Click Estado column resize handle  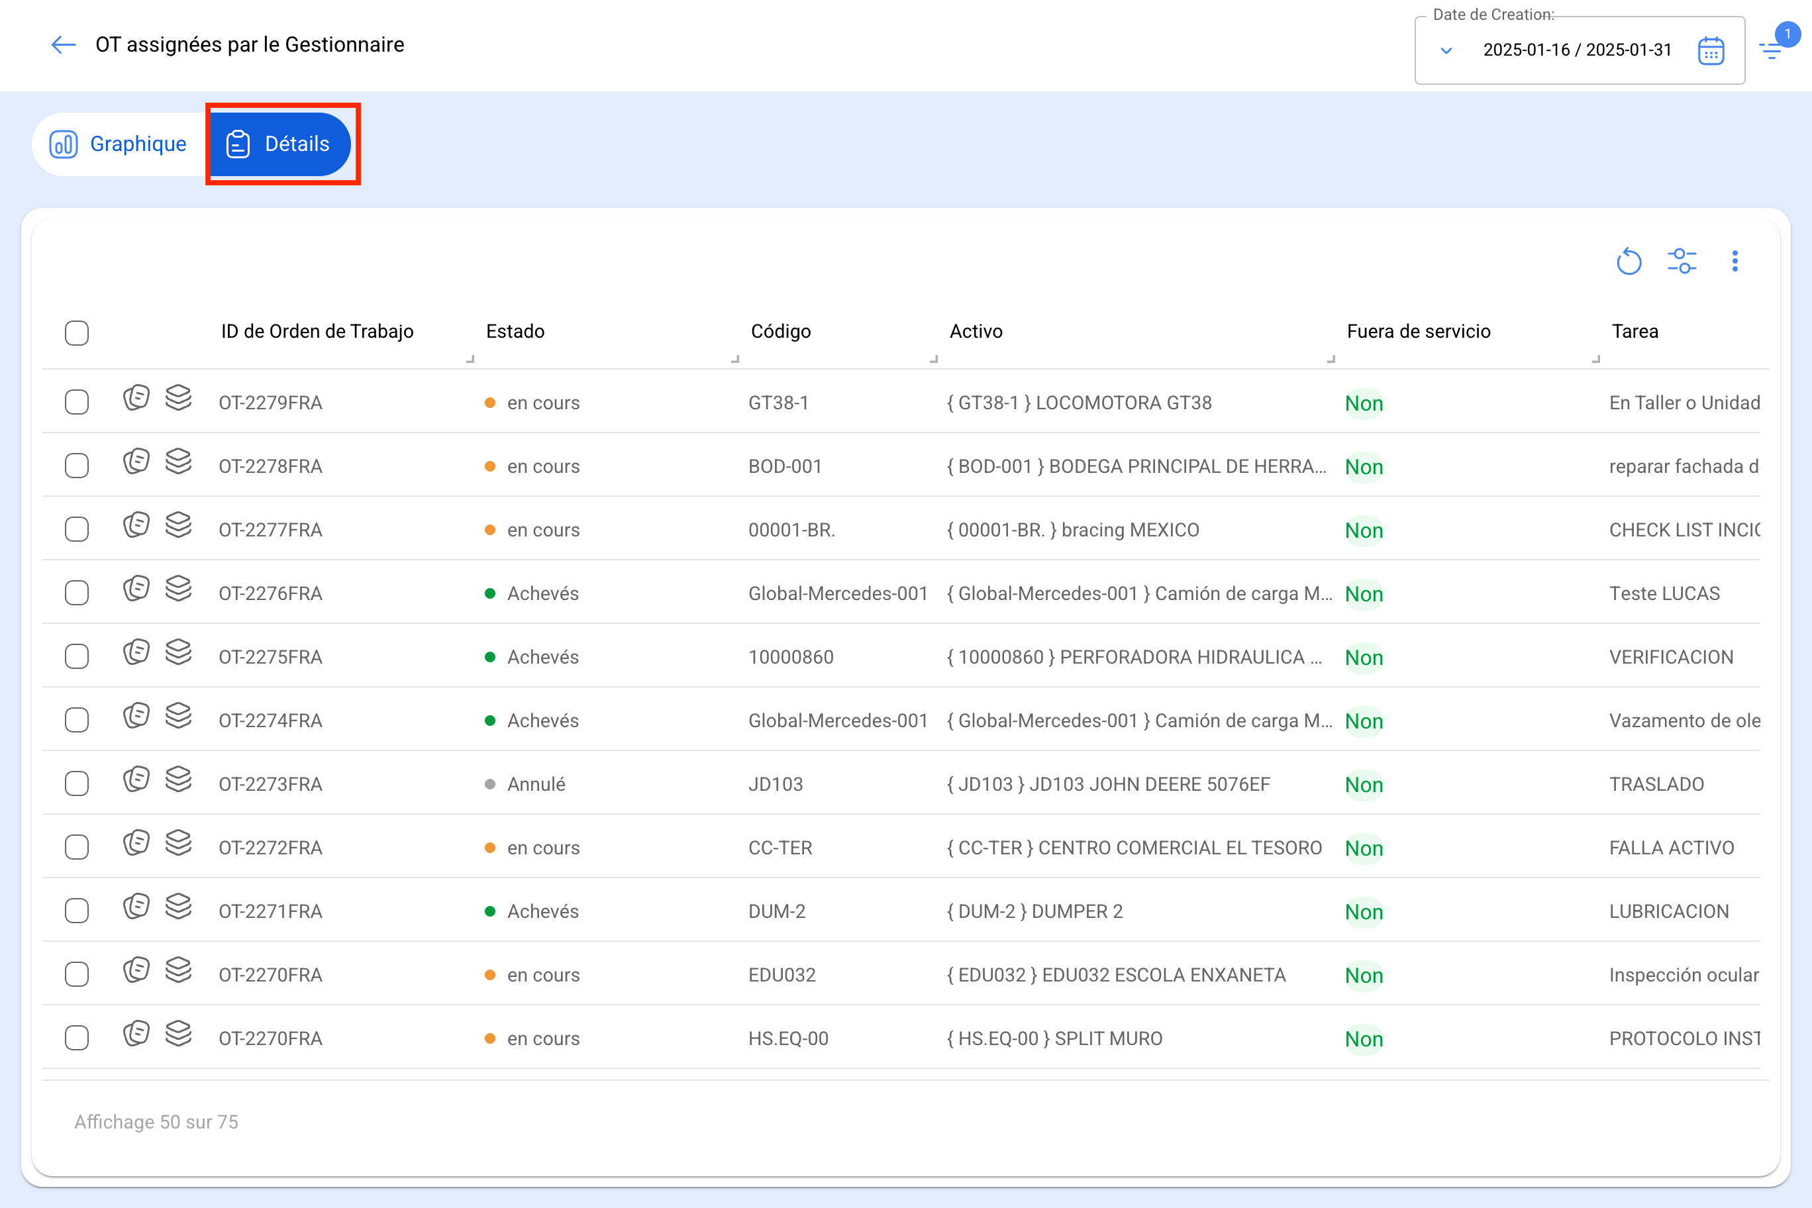(735, 359)
